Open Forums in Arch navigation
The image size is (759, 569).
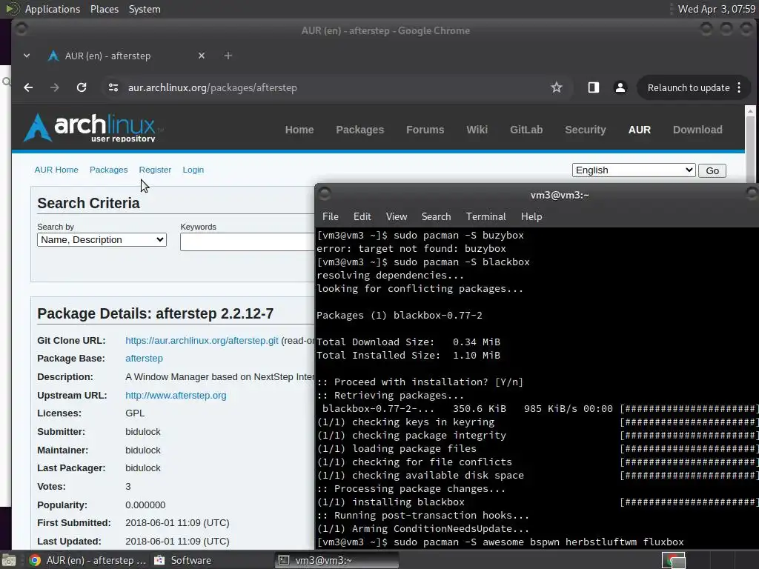[425, 130]
